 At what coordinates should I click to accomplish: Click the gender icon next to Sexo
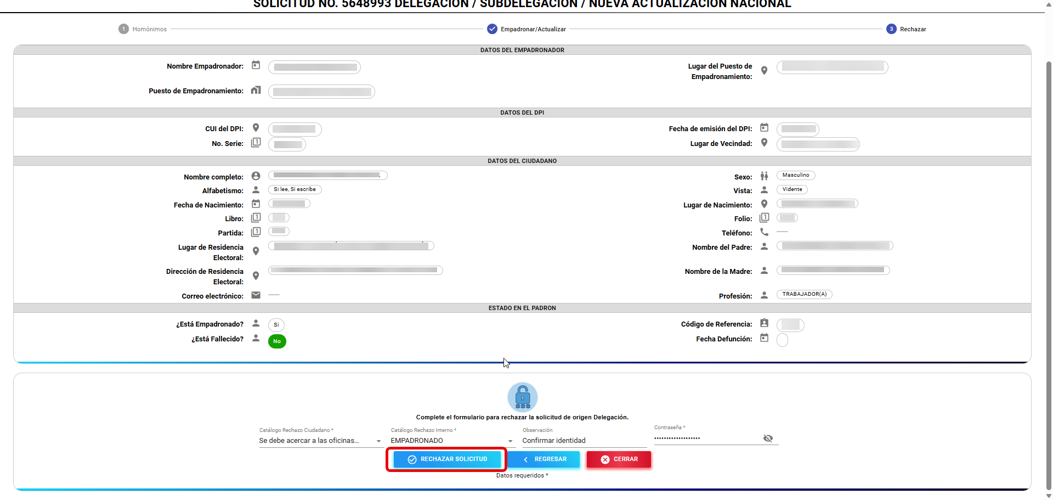coord(764,176)
